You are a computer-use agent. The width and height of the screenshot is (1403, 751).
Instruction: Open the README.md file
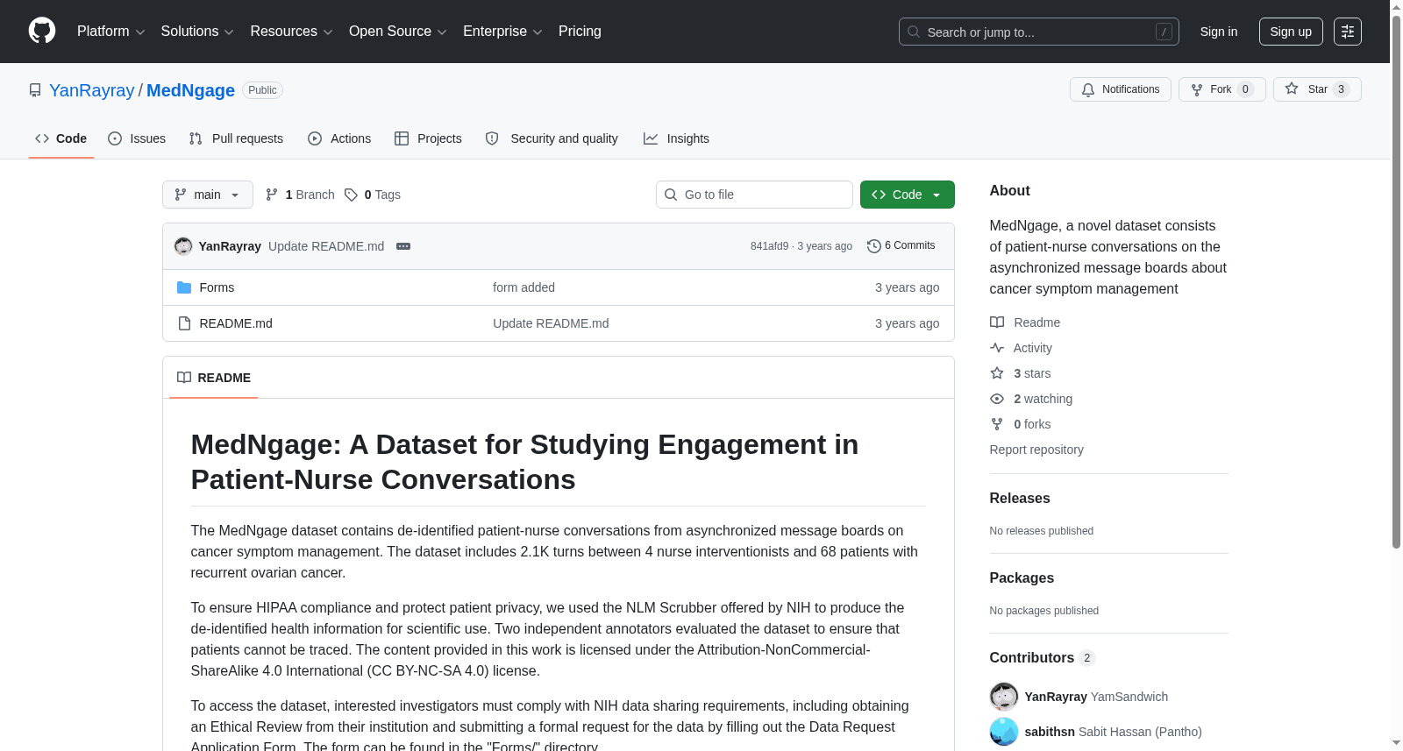pyautogui.click(x=236, y=323)
